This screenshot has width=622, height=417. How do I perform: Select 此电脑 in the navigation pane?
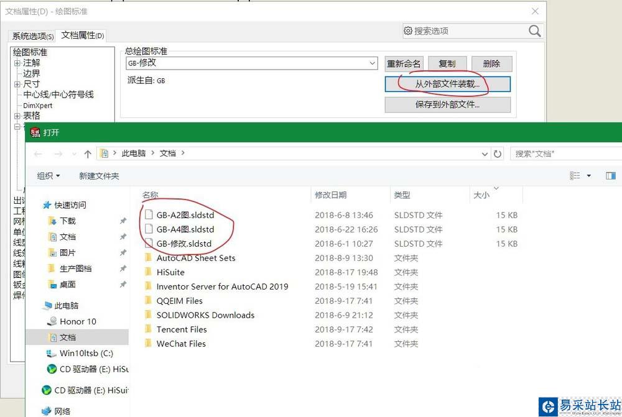[66, 305]
